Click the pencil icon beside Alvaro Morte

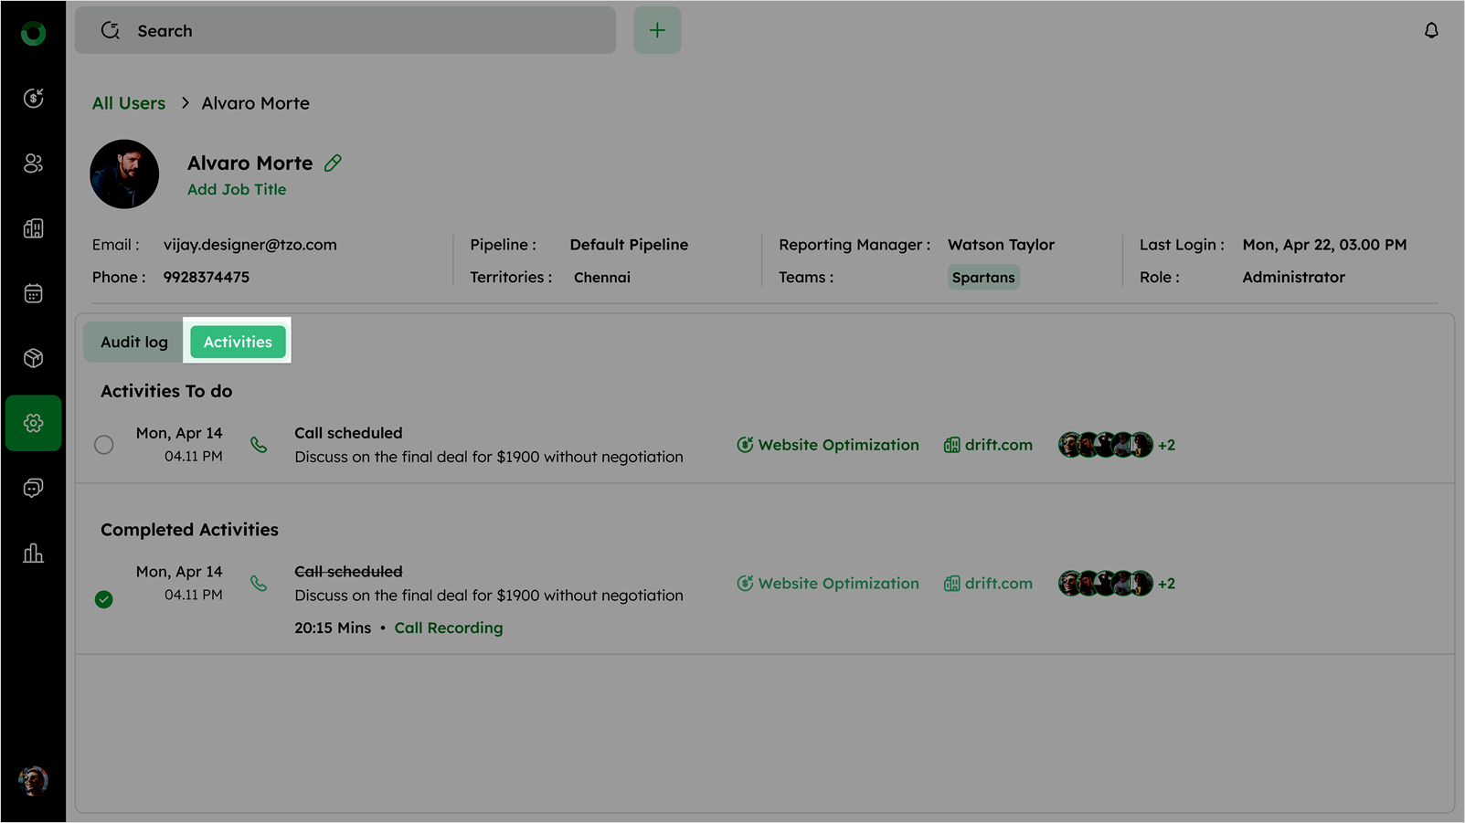333,163
